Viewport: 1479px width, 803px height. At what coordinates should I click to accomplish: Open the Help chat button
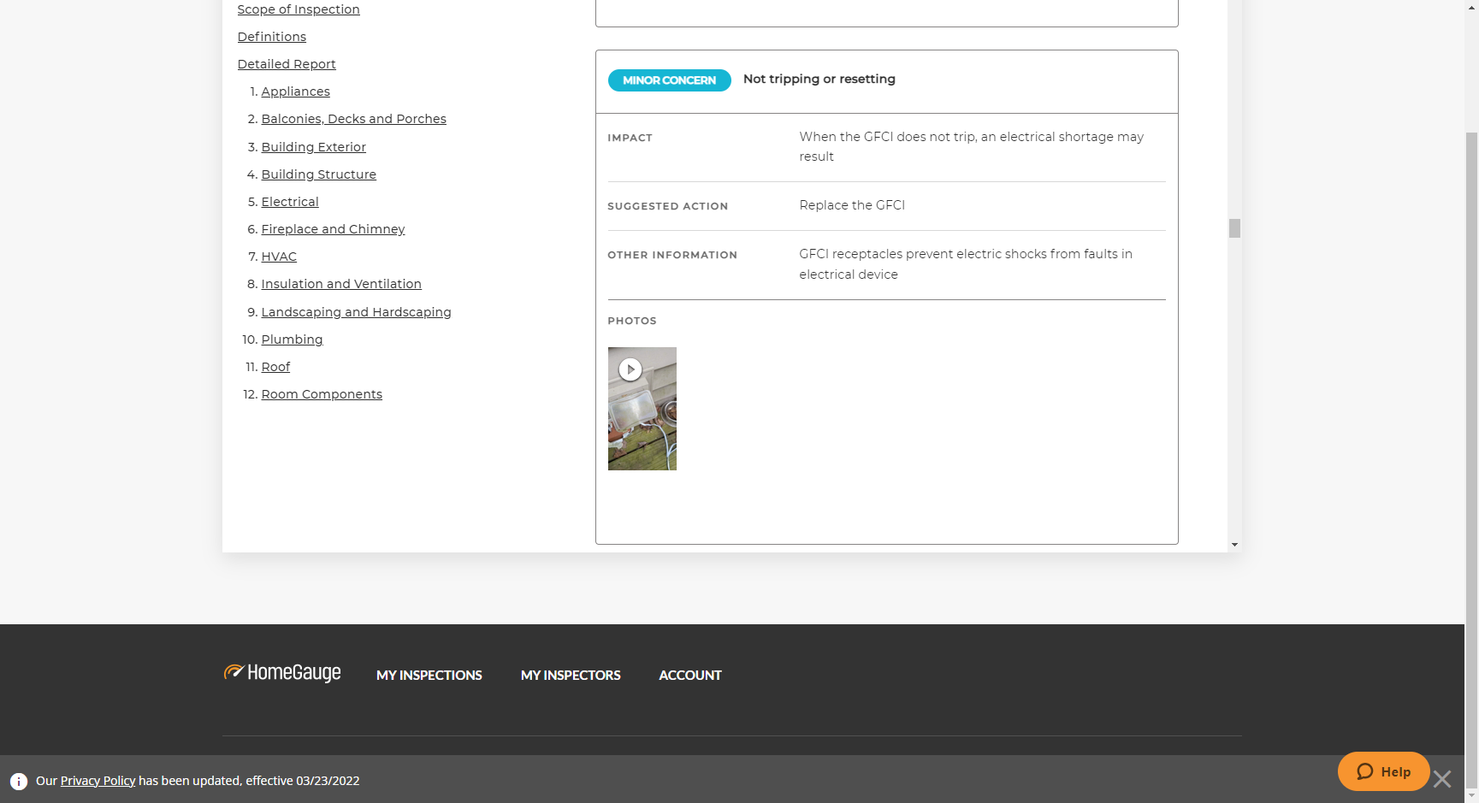click(x=1384, y=771)
